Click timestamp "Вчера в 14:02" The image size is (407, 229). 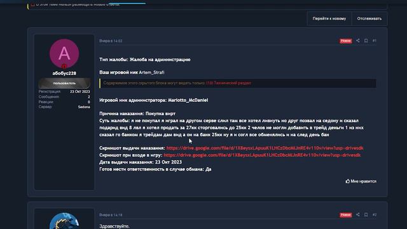pos(111,41)
